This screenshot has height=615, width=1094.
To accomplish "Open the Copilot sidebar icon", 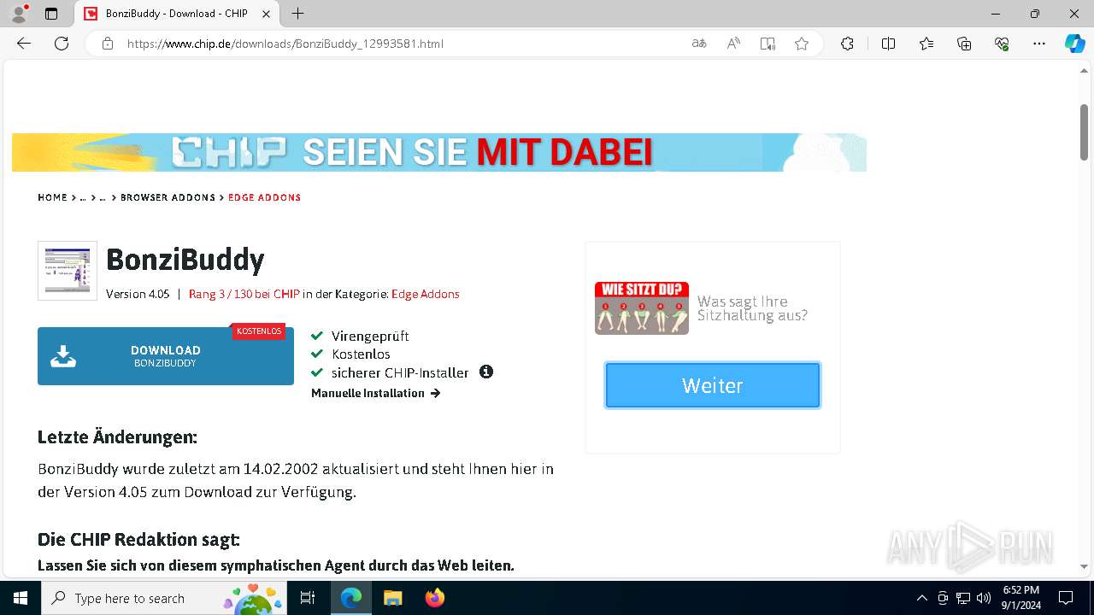I will [x=1074, y=44].
